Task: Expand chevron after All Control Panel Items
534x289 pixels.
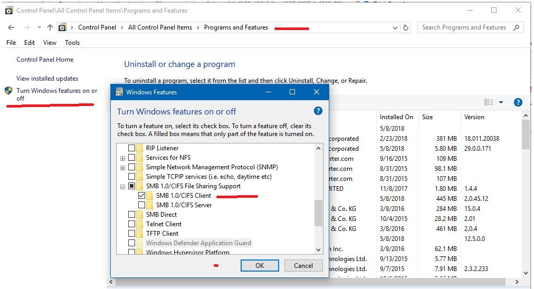Action: click(198, 27)
